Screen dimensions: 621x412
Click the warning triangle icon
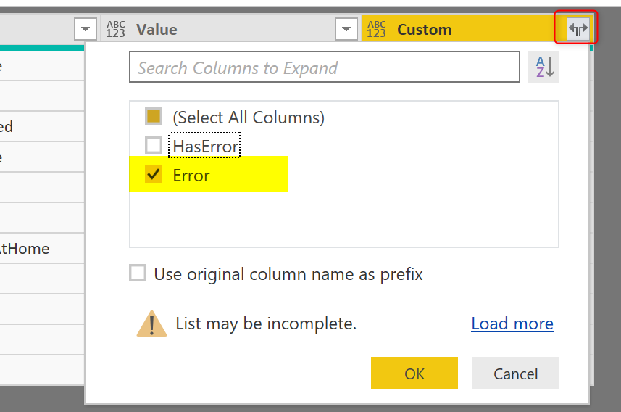point(151,324)
